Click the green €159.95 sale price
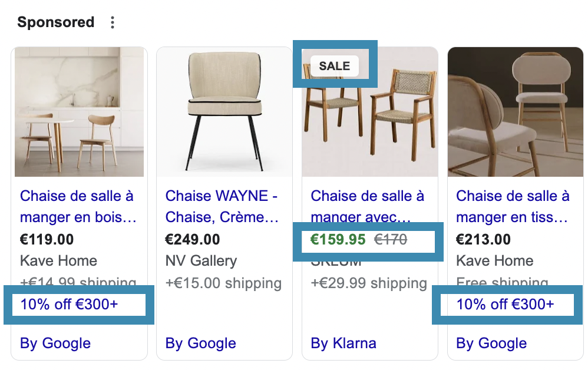Viewport: 588px width, 370px height. coord(338,240)
